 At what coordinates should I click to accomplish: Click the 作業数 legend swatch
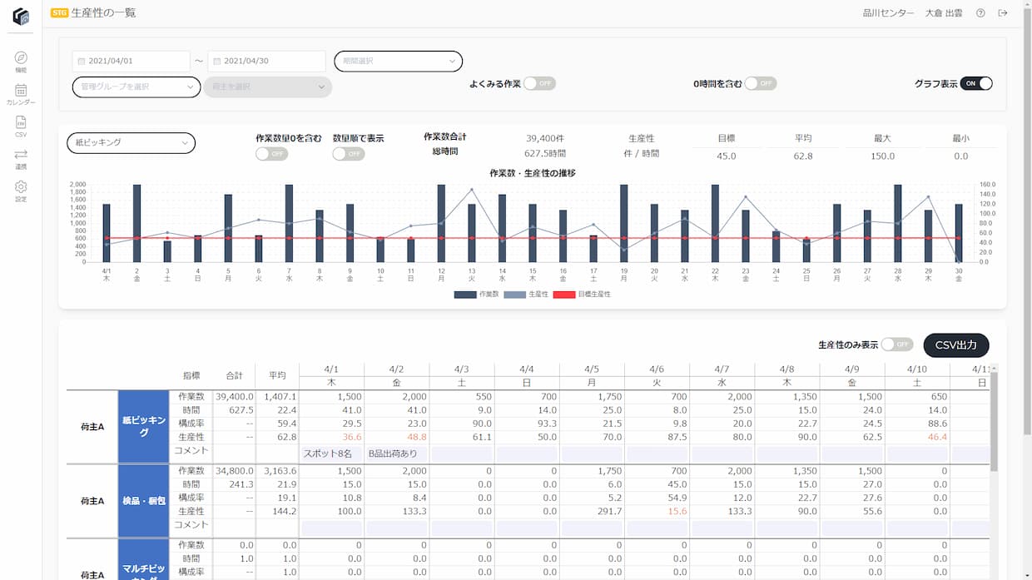465,295
